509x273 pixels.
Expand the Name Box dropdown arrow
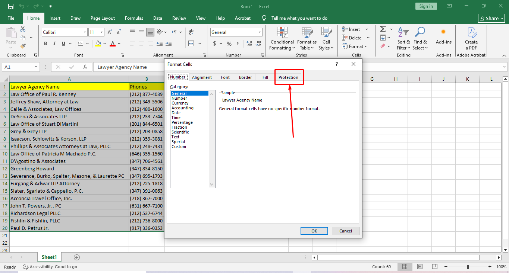(x=36, y=67)
